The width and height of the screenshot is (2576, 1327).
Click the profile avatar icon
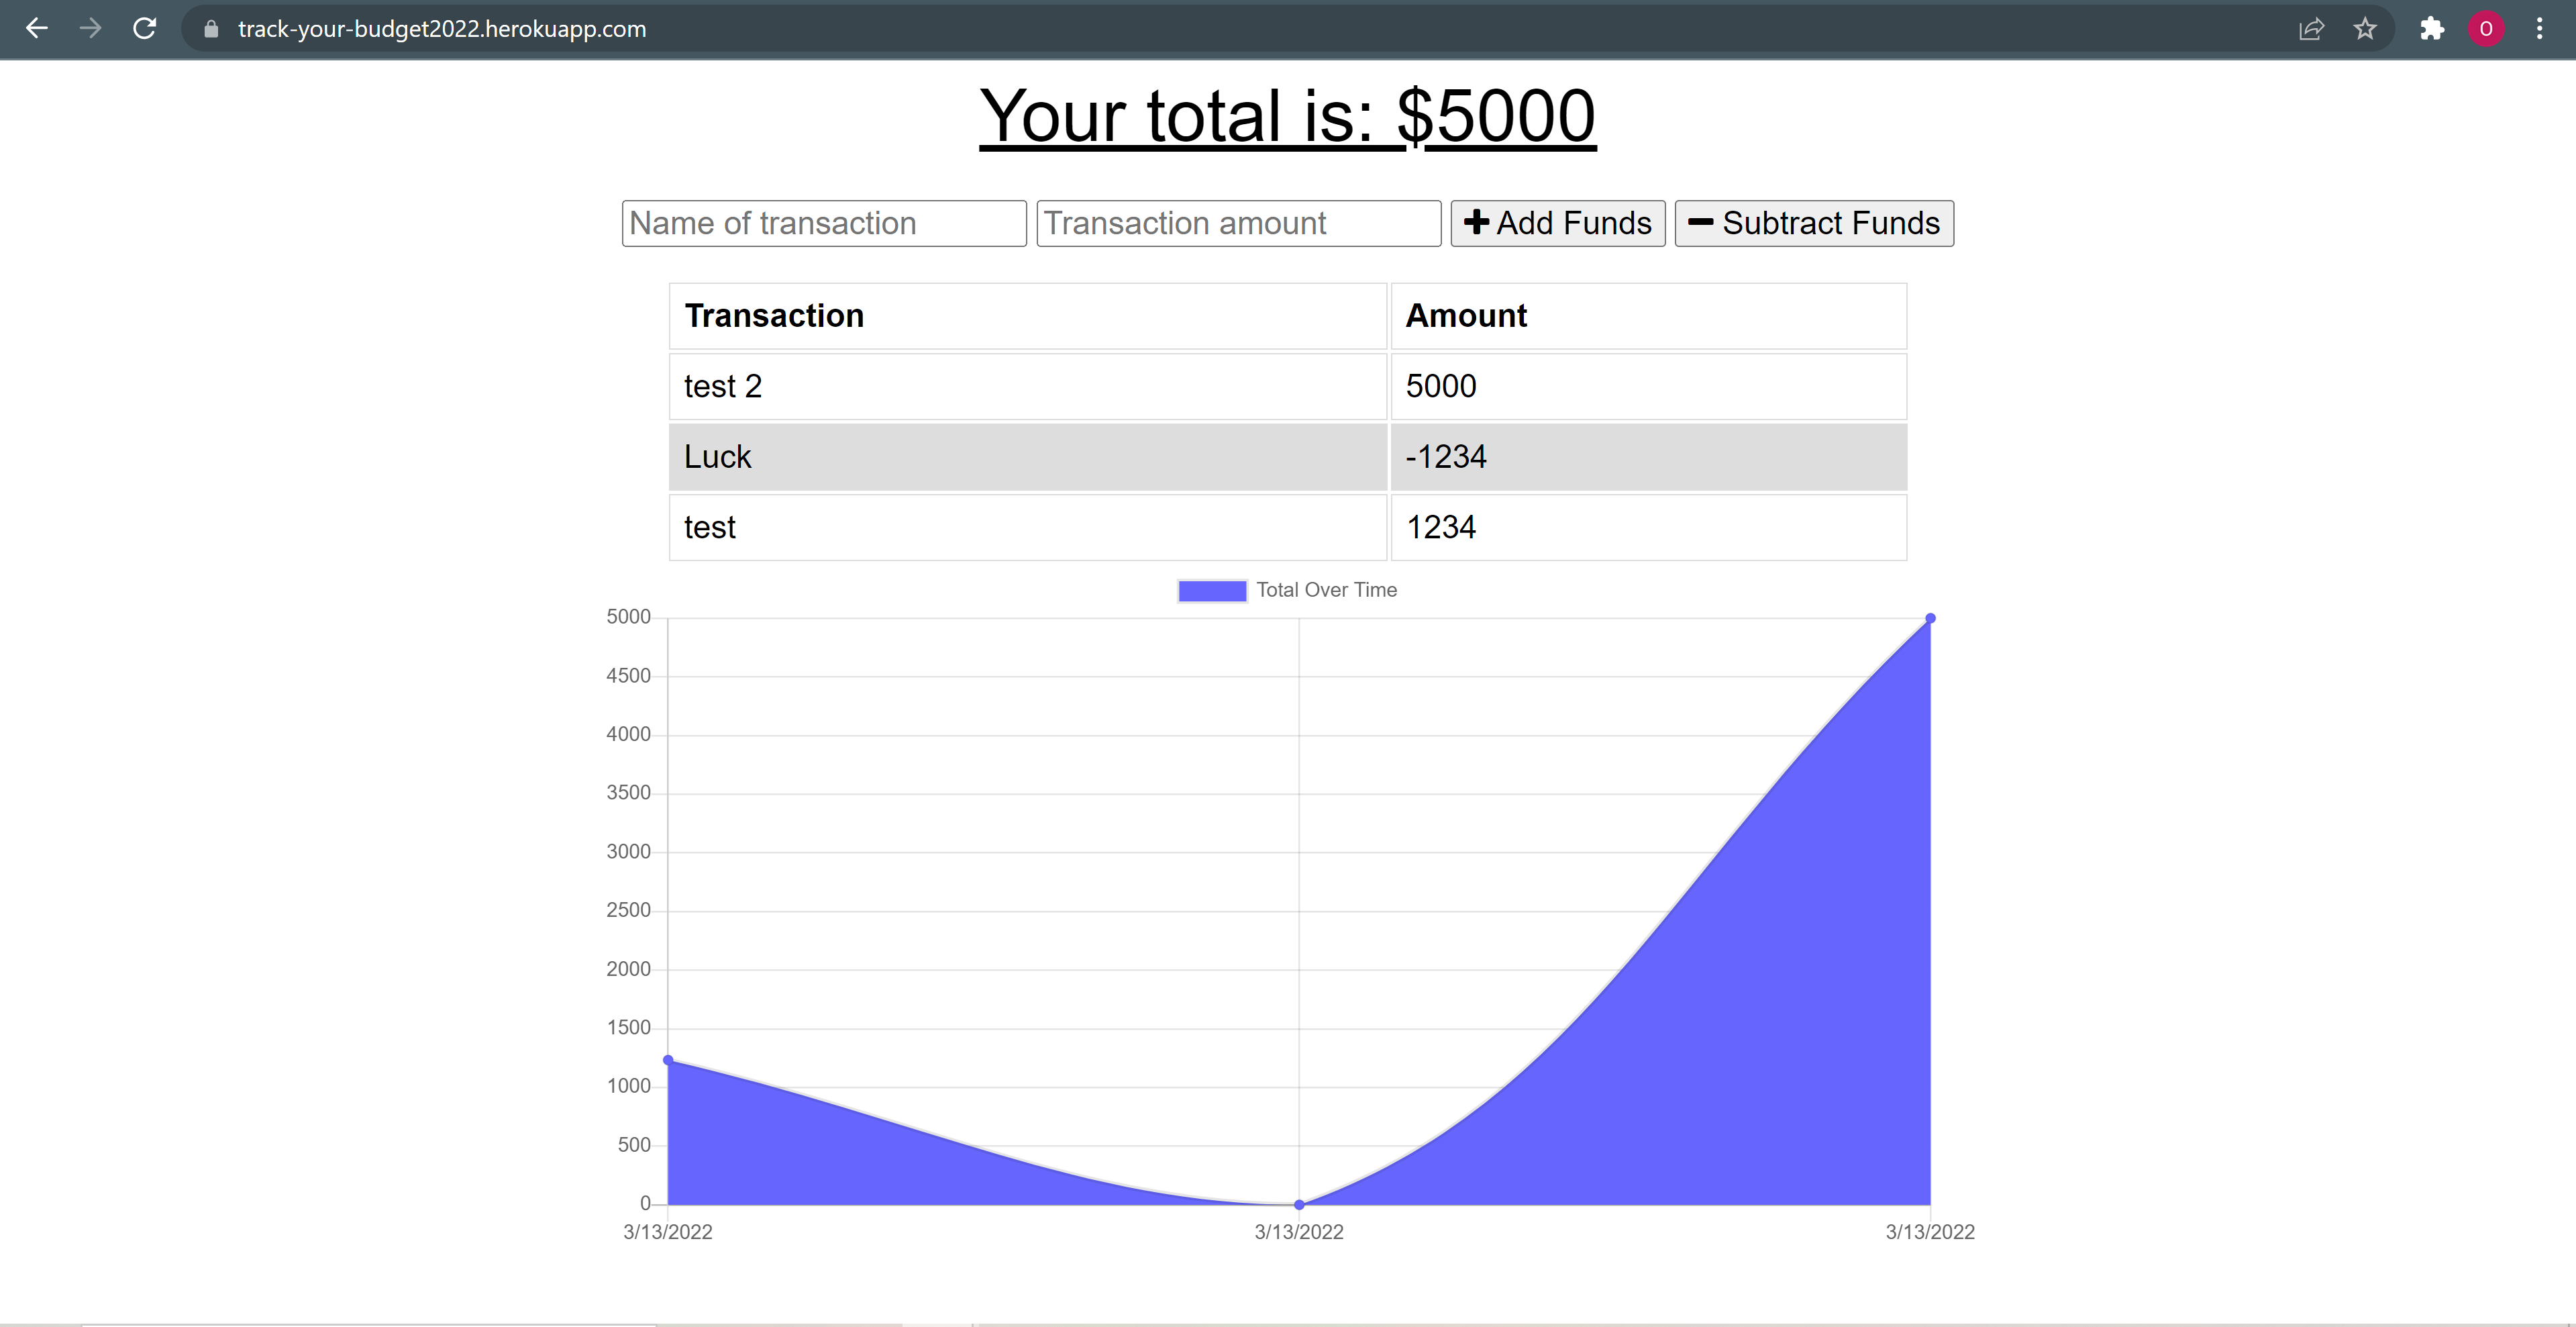click(x=2487, y=29)
